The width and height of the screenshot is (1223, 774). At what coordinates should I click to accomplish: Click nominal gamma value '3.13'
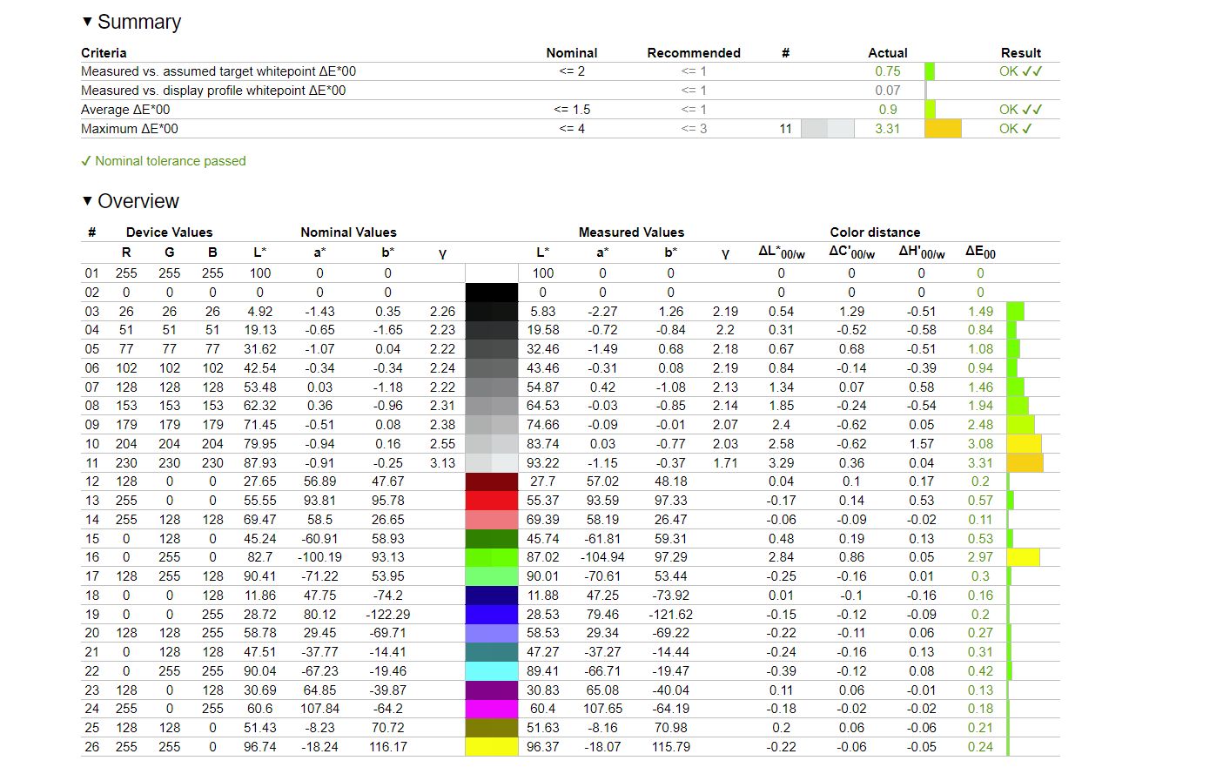coord(442,463)
